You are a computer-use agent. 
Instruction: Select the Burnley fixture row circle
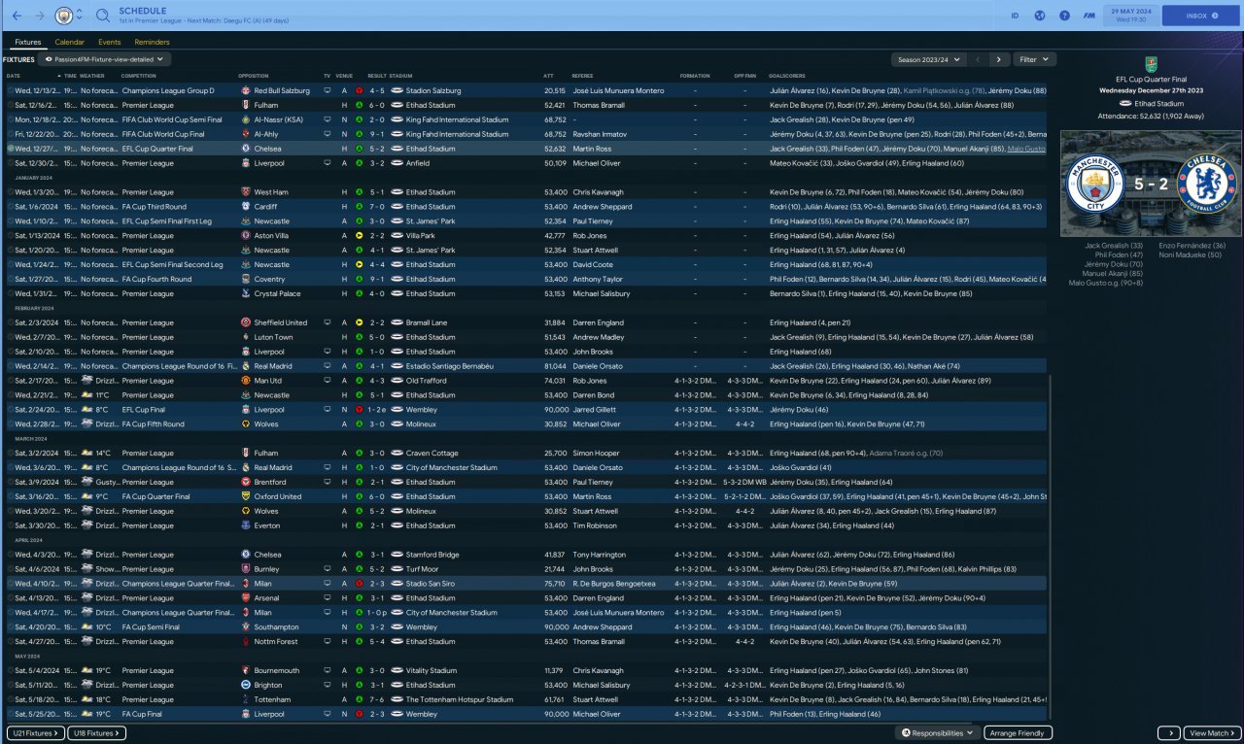(10, 569)
